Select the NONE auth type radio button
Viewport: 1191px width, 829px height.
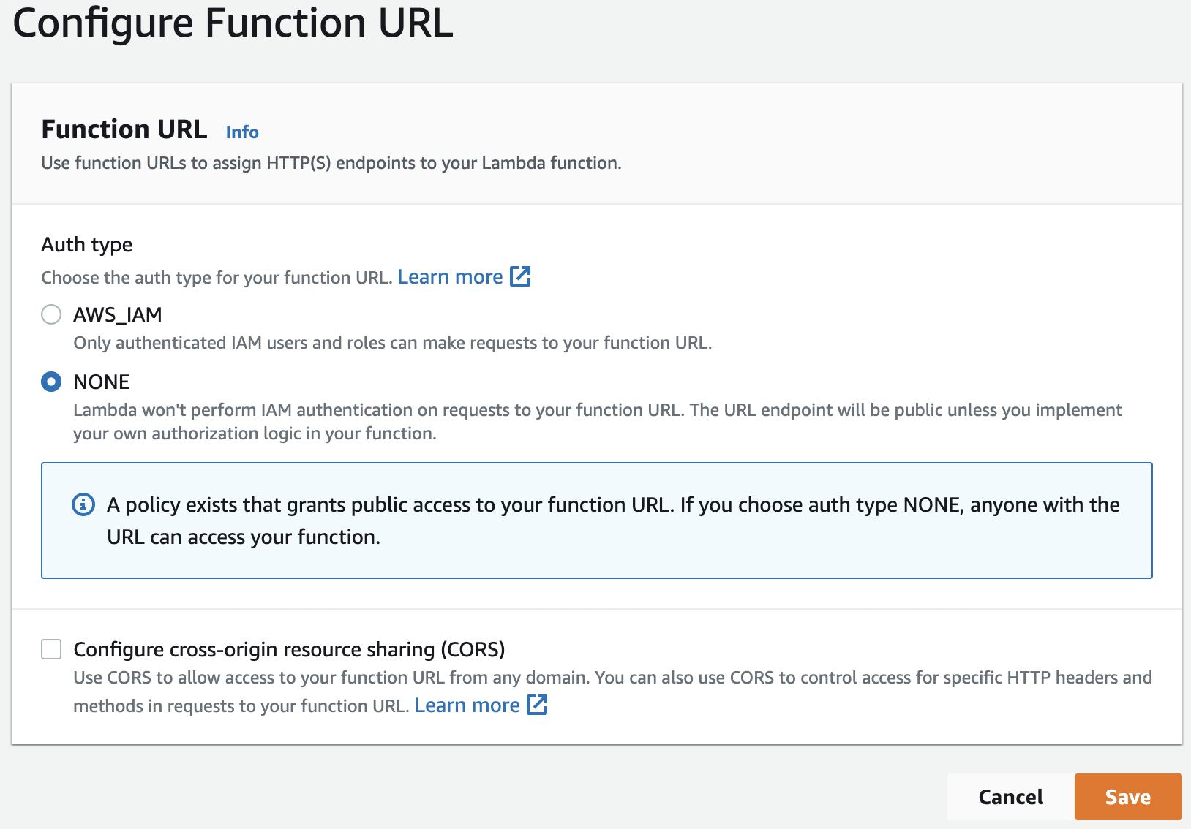51,382
